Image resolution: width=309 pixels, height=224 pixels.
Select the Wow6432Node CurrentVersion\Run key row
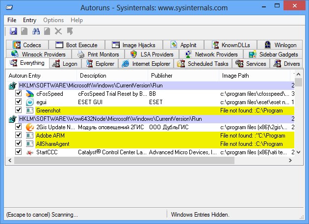click(150, 119)
